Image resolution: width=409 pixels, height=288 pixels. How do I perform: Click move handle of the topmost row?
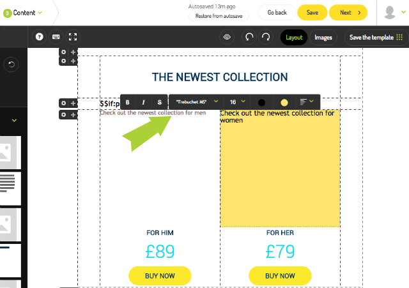(x=73, y=52)
